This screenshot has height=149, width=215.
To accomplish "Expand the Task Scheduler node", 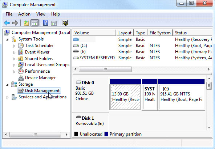I will click(14, 46).
